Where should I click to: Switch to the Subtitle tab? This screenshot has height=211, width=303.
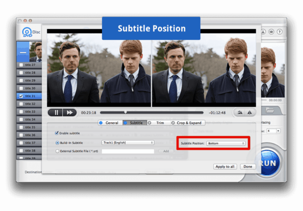click(x=134, y=123)
